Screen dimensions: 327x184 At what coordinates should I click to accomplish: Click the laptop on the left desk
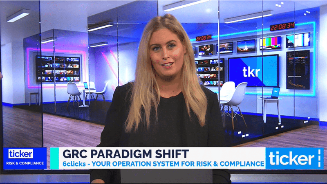(x=86, y=86)
